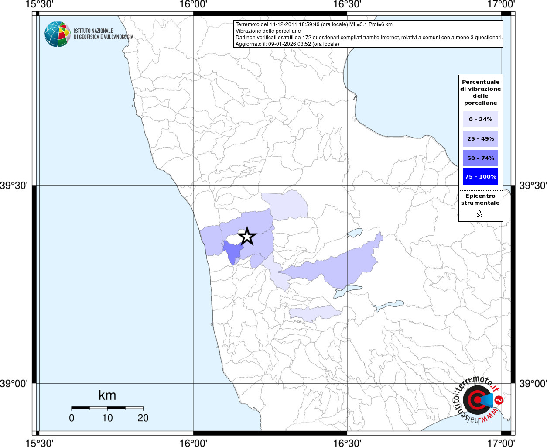This screenshot has height=447, width=547.
Task: Click the INGV globe logo
Action: click(58, 34)
